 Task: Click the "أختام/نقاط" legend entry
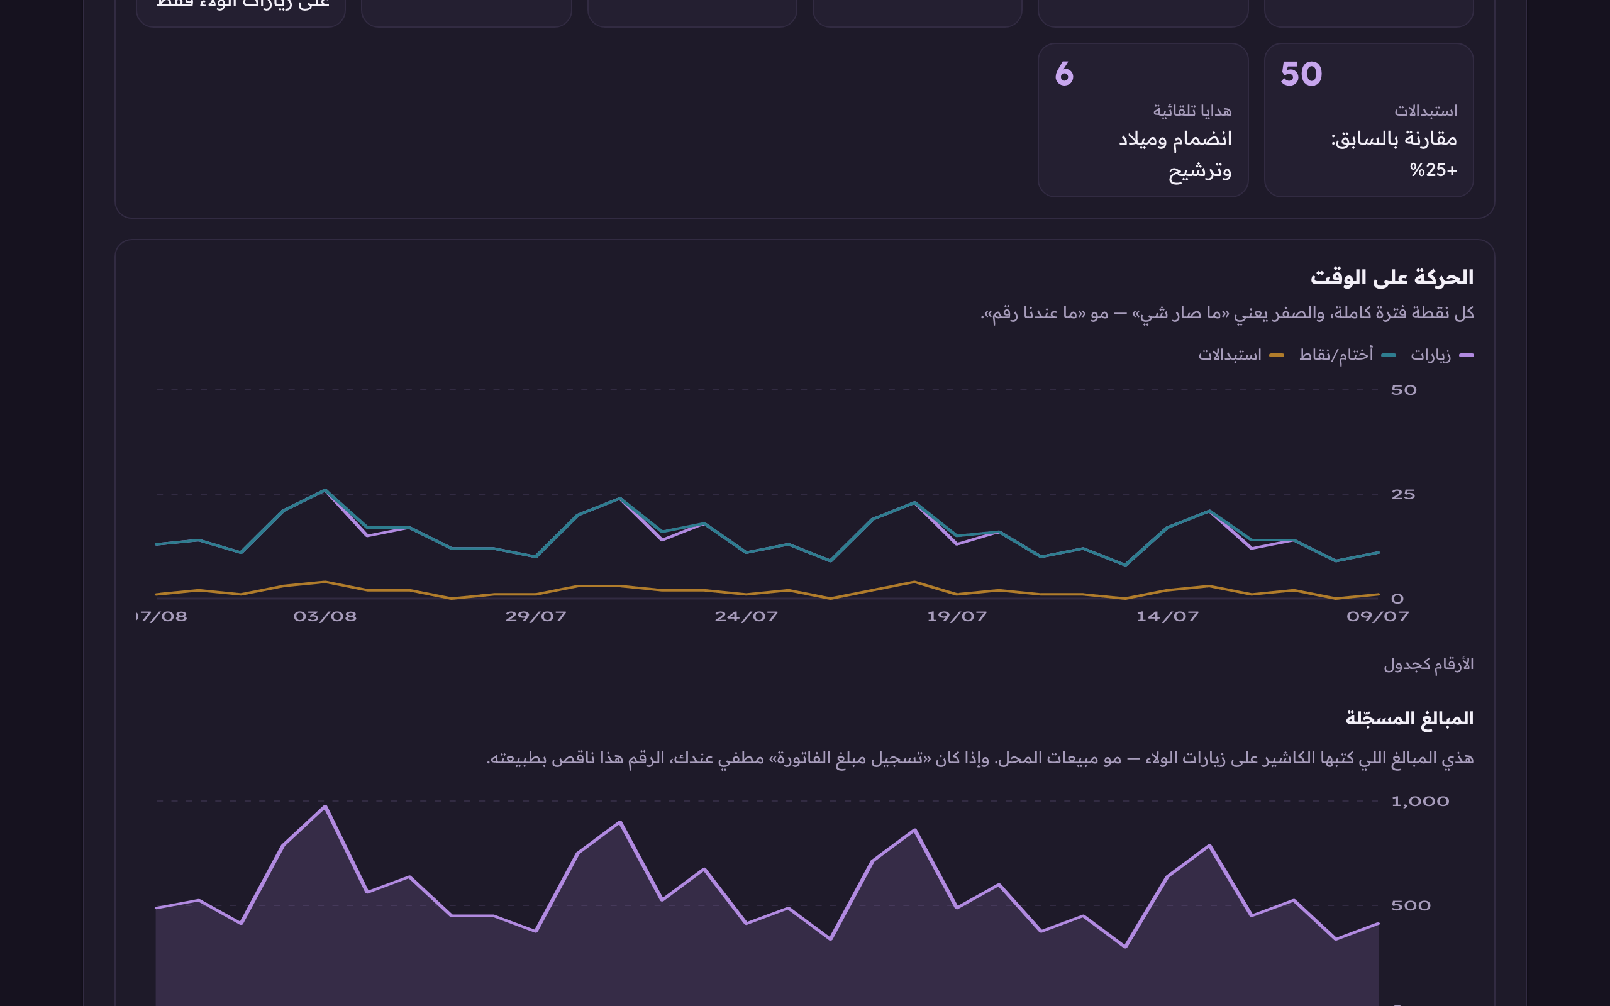[1347, 355]
